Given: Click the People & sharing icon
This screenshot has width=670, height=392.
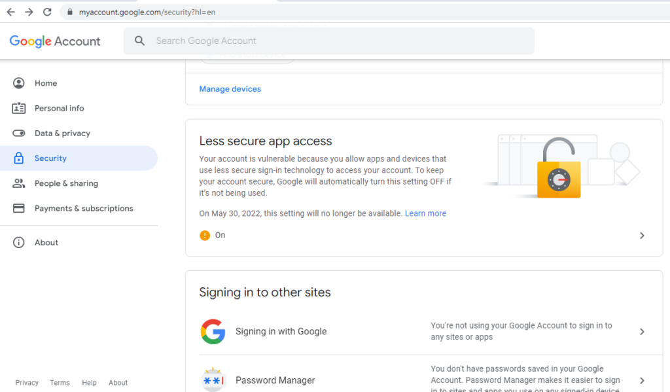Looking at the screenshot, I should pos(19,183).
